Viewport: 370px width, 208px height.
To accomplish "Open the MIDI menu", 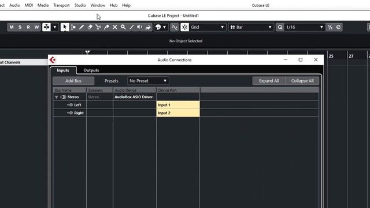I will (29, 5).
